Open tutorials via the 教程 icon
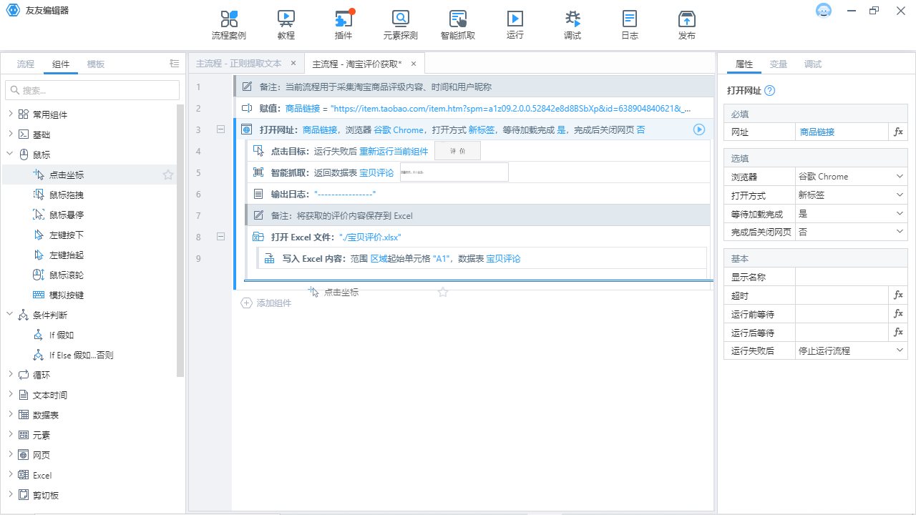916x515 pixels. pos(286,24)
